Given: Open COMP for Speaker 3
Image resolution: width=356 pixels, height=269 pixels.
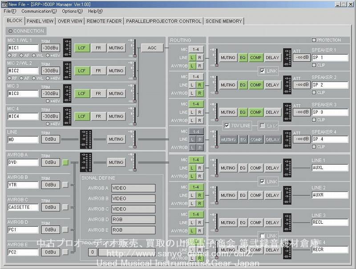Looking at the screenshot, I should 255,112.
